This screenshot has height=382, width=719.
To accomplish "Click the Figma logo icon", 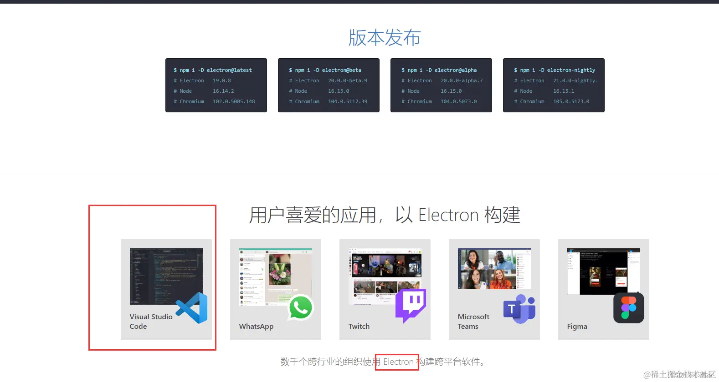I will click(629, 308).
